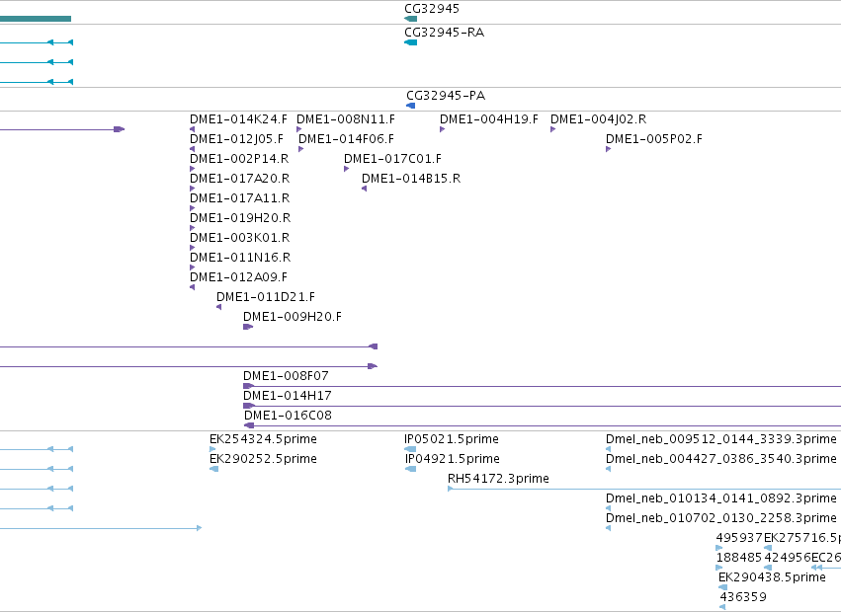The height and width of the screenshot is (612, 841).
Task: Select the 424956 EST label
Action: pyautogui.click(x=788, y=558)
